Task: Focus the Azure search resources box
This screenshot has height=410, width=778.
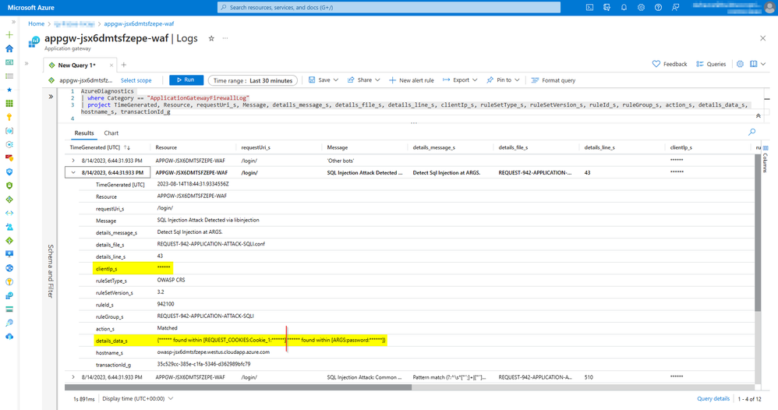Action: pyautogui.click(x=388, y=8)
